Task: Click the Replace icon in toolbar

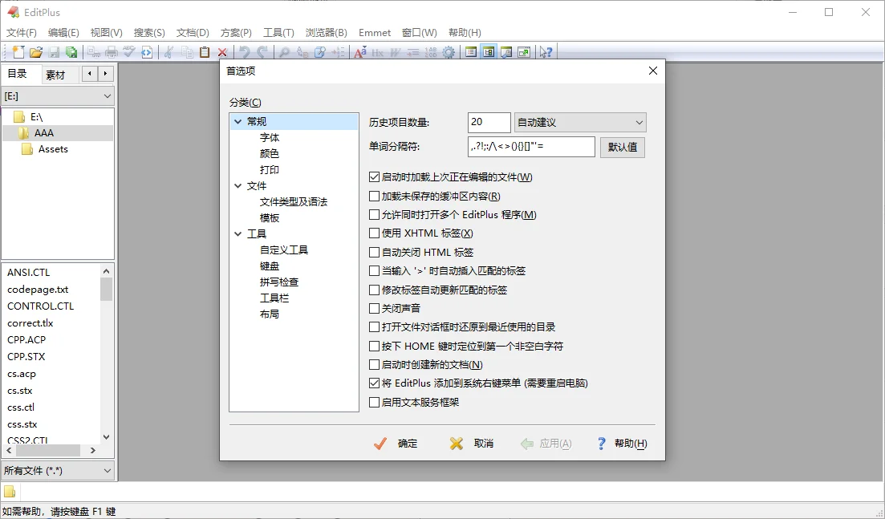Action: (x=302, y=52)
